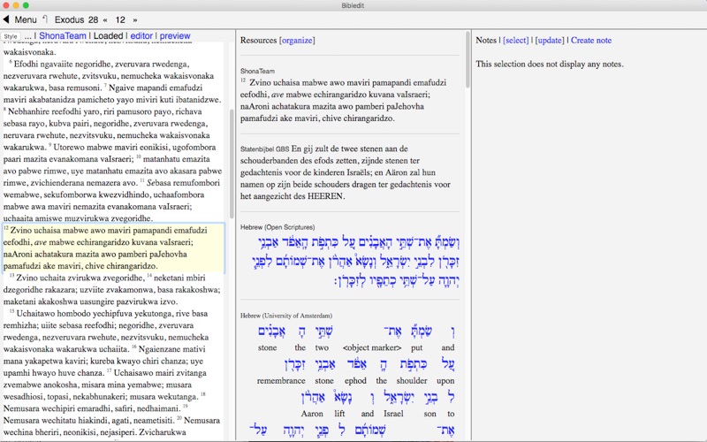The image size is (707, 442).
Task: Switch to the editor link
Action: [x=141, y=35]
